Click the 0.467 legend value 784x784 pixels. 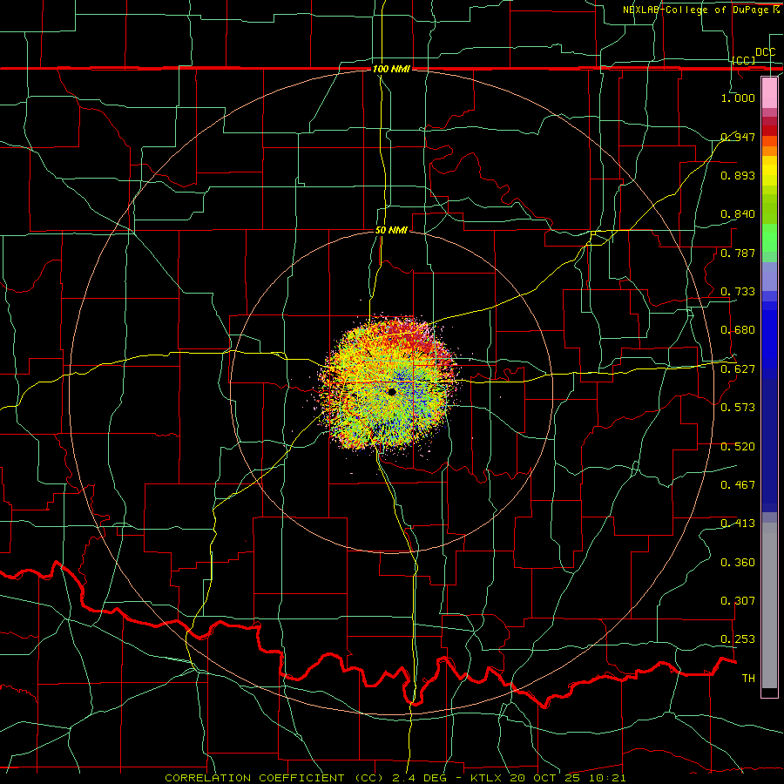point(738,485)
